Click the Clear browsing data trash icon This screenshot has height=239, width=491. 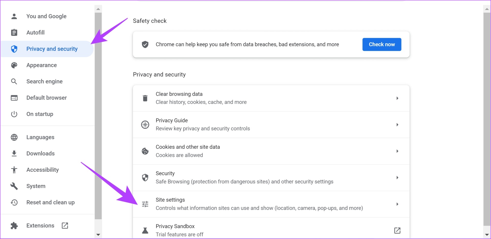point(145,98)
